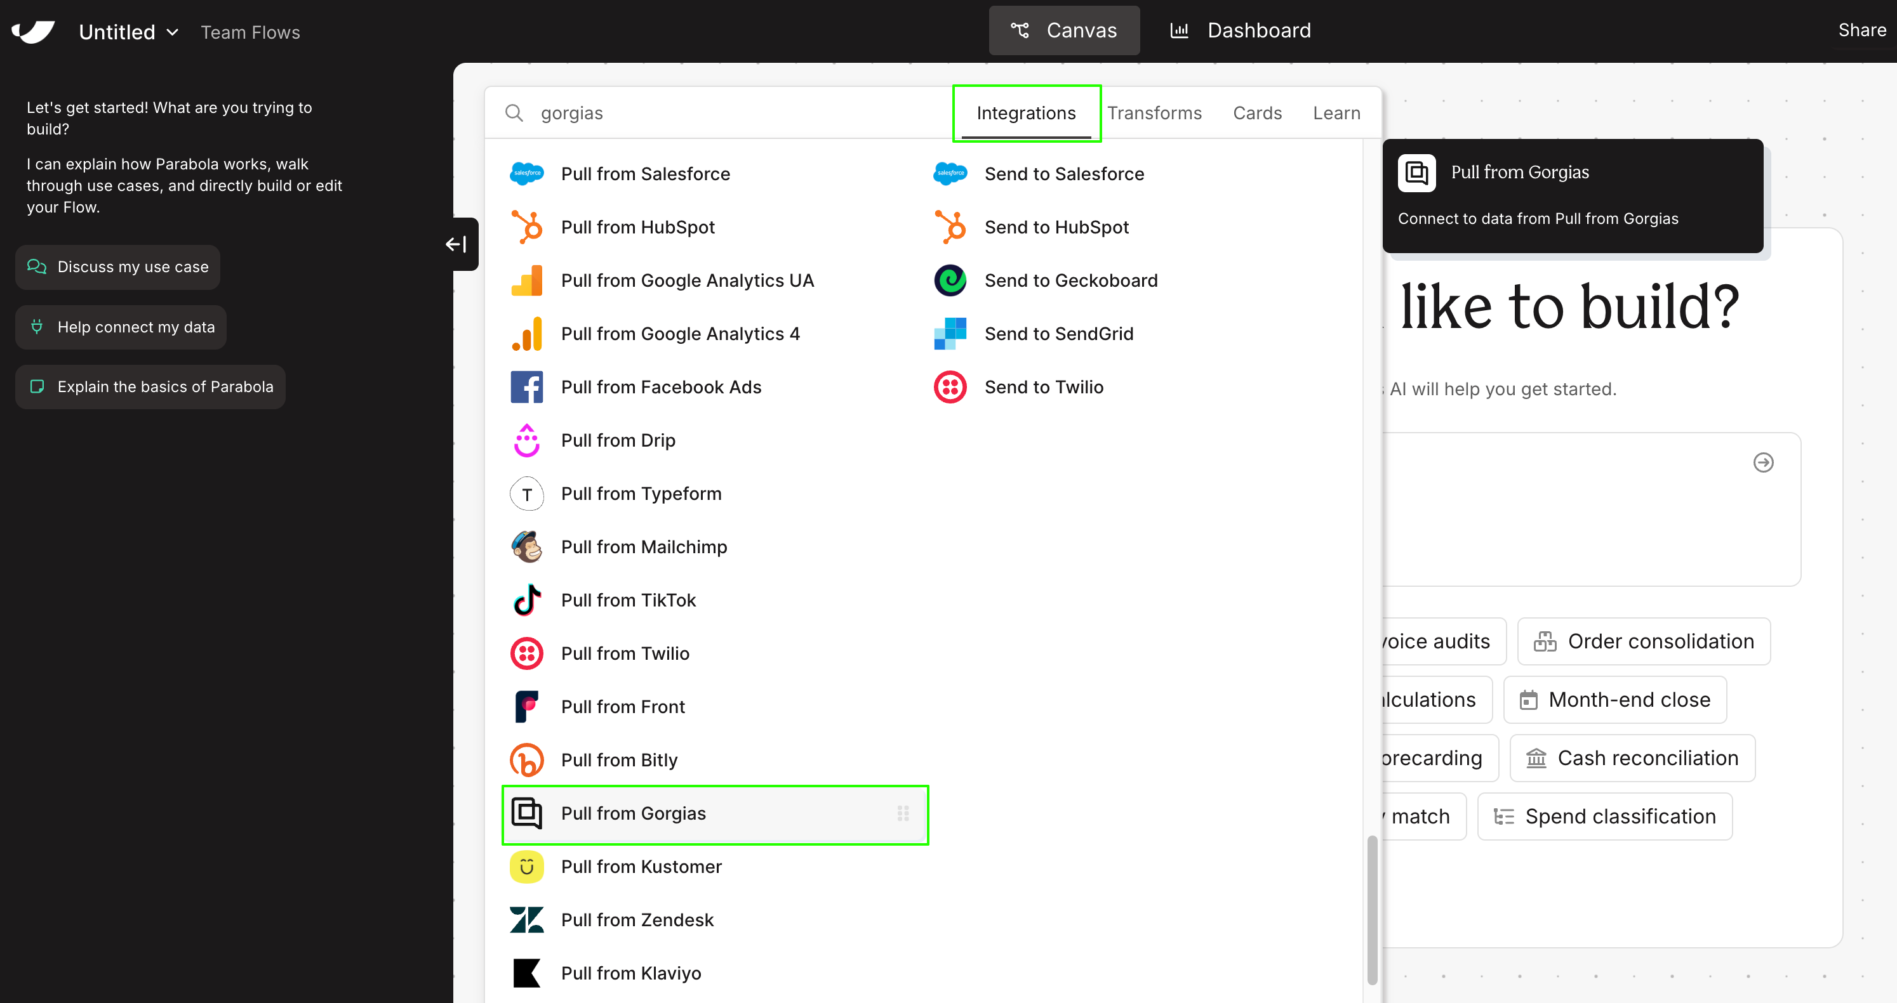Click Help connect my data button
Image resolution: width=1897 pixels, height=1003 pixels.
click(121, 327)
